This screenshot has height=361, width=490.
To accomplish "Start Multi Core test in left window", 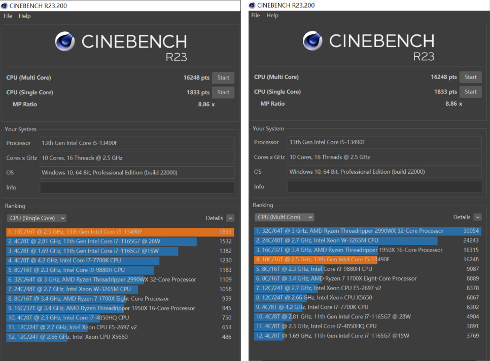I will coord(223,77).
